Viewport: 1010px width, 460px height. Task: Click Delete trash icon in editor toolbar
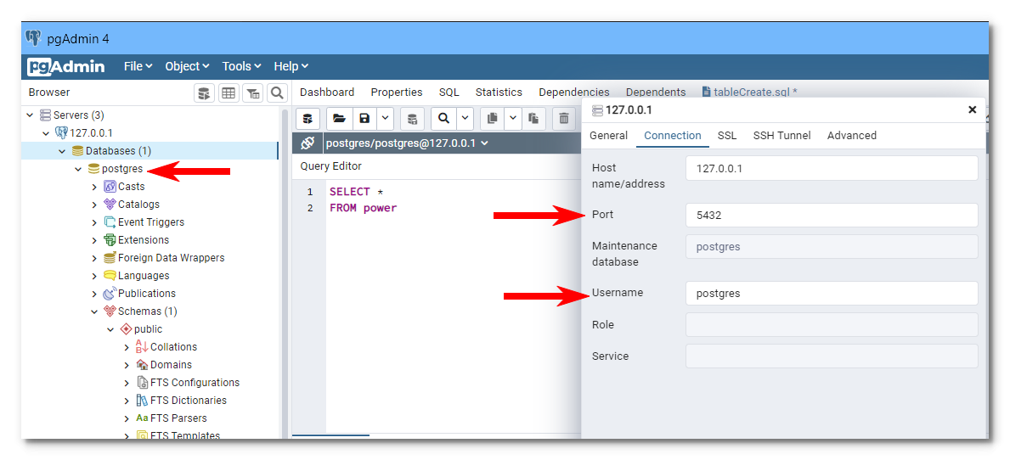[564, 118]
